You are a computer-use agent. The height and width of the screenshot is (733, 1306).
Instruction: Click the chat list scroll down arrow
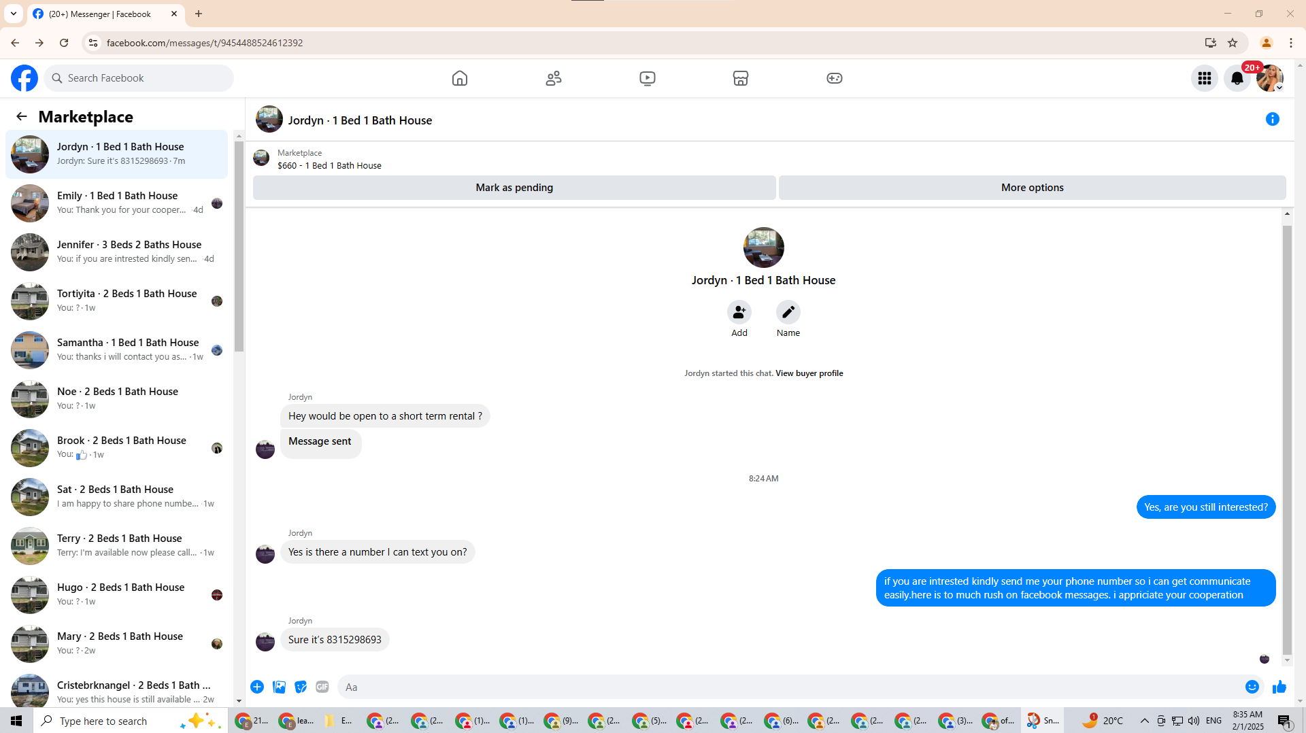click(239, 701)
